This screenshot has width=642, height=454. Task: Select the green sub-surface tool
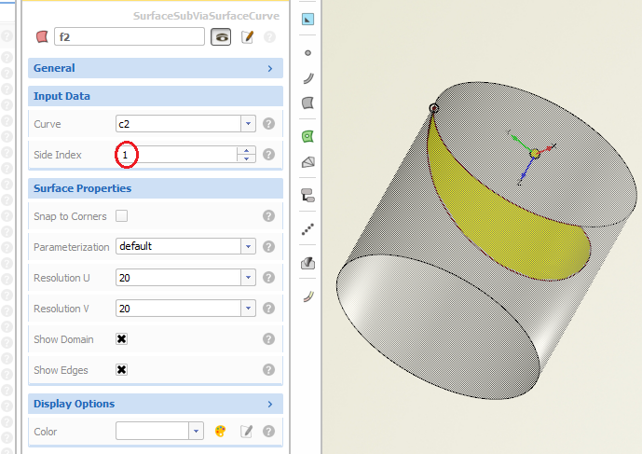(307, 136)
